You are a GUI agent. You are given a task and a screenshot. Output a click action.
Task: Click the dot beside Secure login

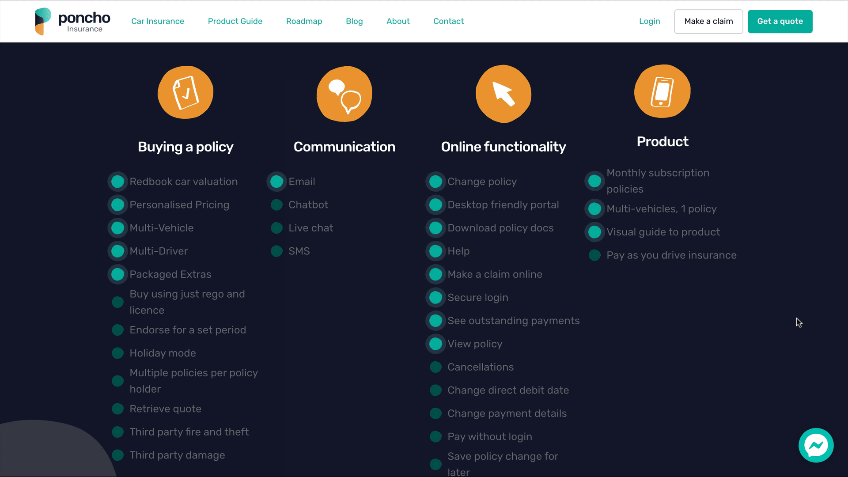tap(435, 298)
